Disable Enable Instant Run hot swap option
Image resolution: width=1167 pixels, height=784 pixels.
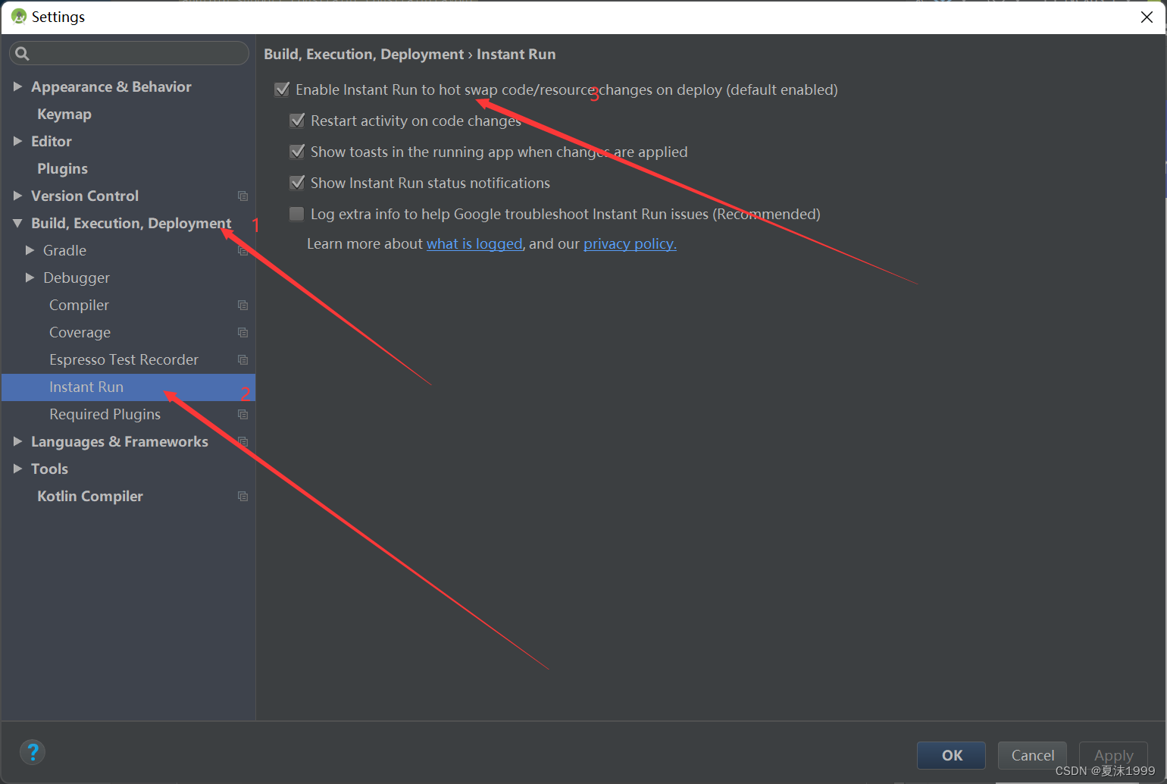(x=282, y=89)
